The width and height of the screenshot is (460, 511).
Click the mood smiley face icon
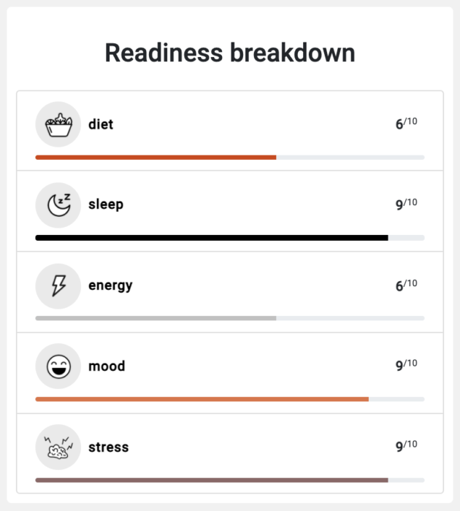pyautogui.click(x=58, y=366)
